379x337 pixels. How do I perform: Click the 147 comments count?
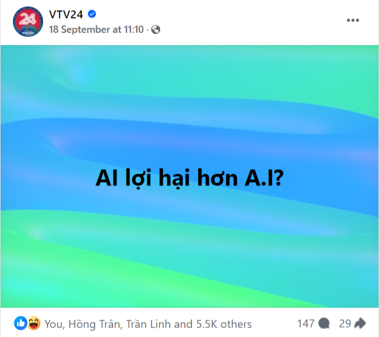point(306,324)
